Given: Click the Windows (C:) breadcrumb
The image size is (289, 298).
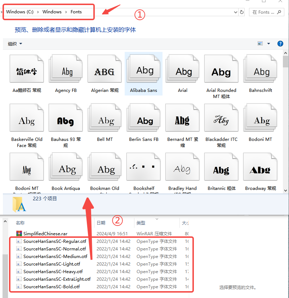Looking at the screenshot, I should tap(20, 12).
